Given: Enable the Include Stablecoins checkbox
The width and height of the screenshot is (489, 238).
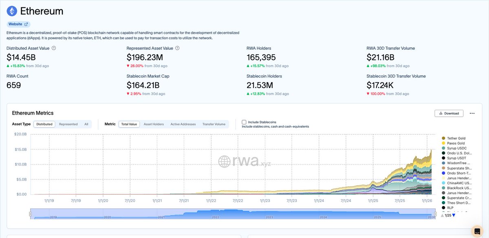Looking at the screenshot, I should click(x=244, y=122).
